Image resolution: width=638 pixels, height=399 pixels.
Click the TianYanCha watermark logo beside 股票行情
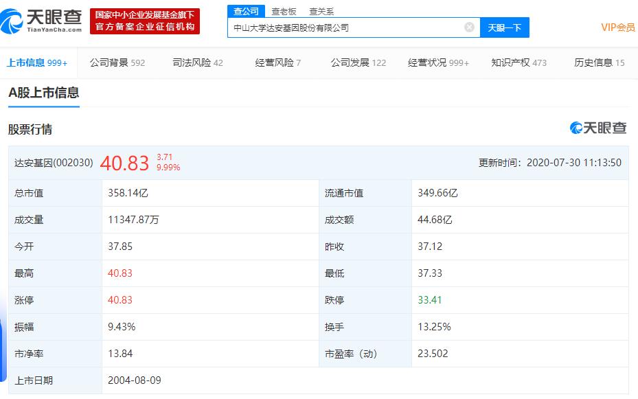[596, 128]
